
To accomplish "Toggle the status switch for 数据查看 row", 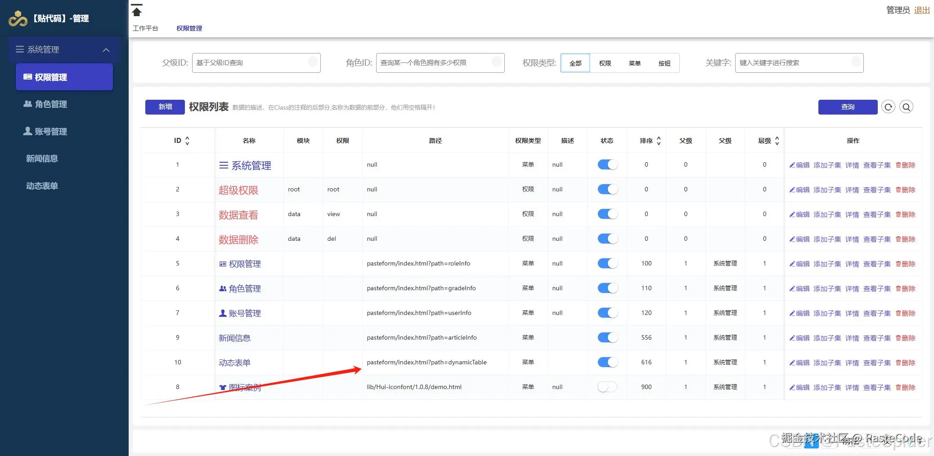I will [607, 214].
